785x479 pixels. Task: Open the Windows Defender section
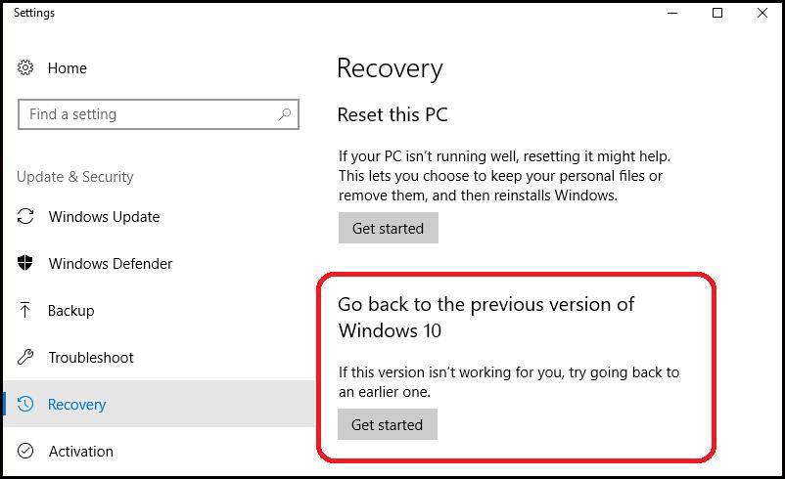tap(111, 264)
